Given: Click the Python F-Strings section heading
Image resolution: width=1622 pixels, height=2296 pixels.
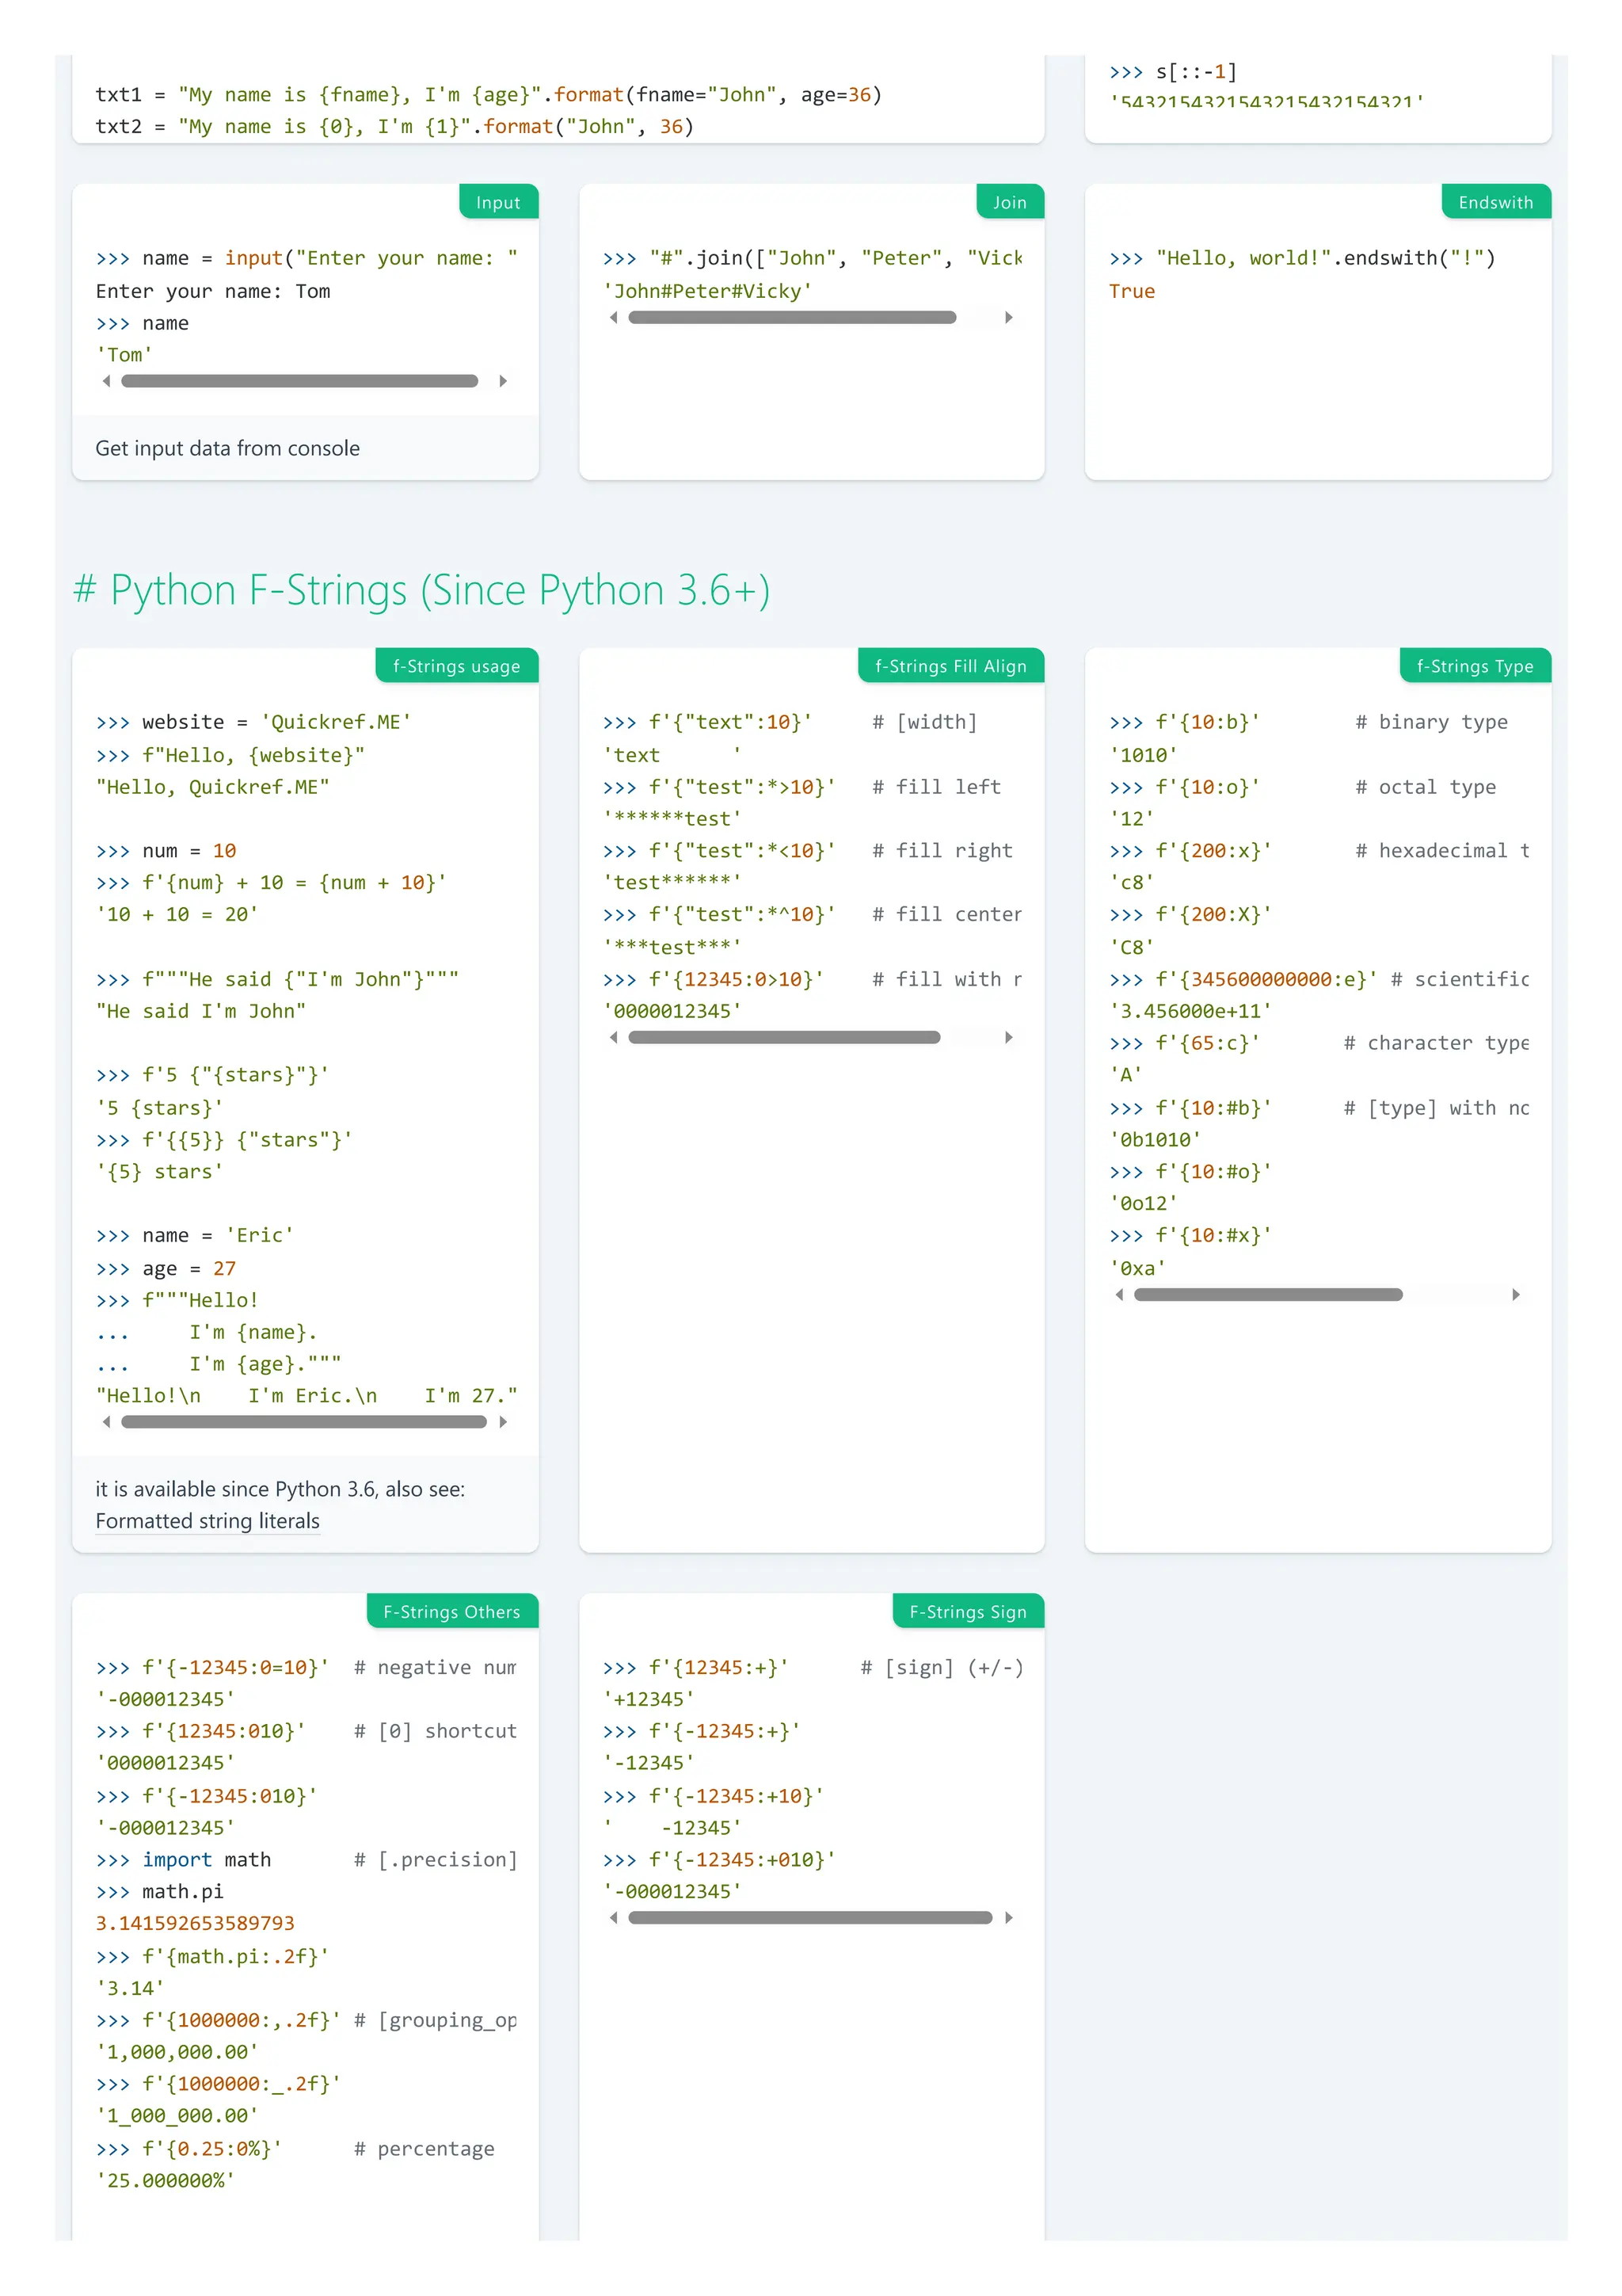Looking at the screenshot, I should point(421,590).
